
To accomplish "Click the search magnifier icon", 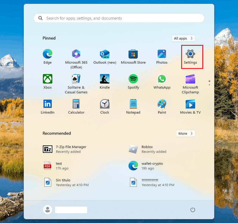I will click(x=40, y=18).
